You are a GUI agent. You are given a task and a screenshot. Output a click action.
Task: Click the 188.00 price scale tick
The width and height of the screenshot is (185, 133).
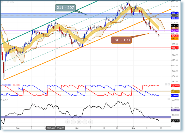point(175,44)
